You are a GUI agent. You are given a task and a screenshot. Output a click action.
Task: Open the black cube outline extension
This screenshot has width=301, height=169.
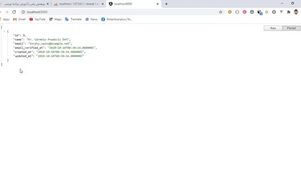[x=252, y=12]
